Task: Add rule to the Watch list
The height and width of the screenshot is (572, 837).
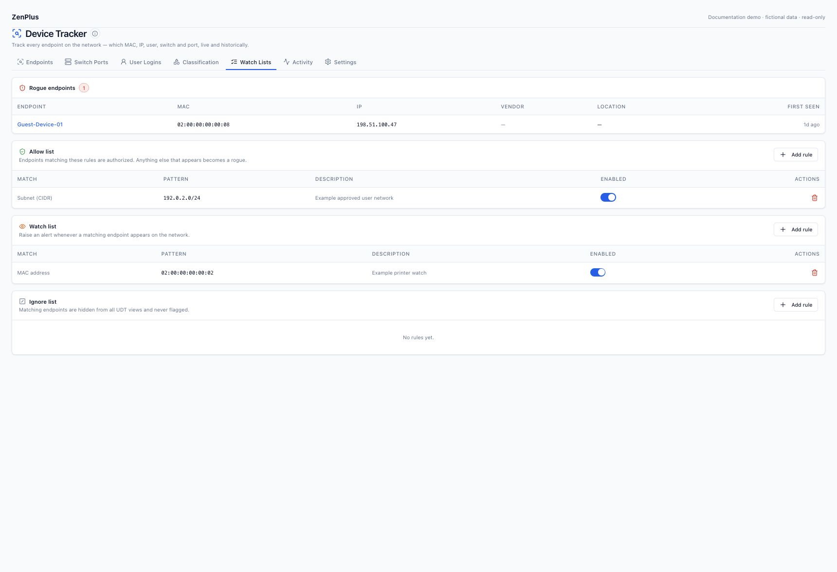Action: pyautogui.click(x=796, y=229)
